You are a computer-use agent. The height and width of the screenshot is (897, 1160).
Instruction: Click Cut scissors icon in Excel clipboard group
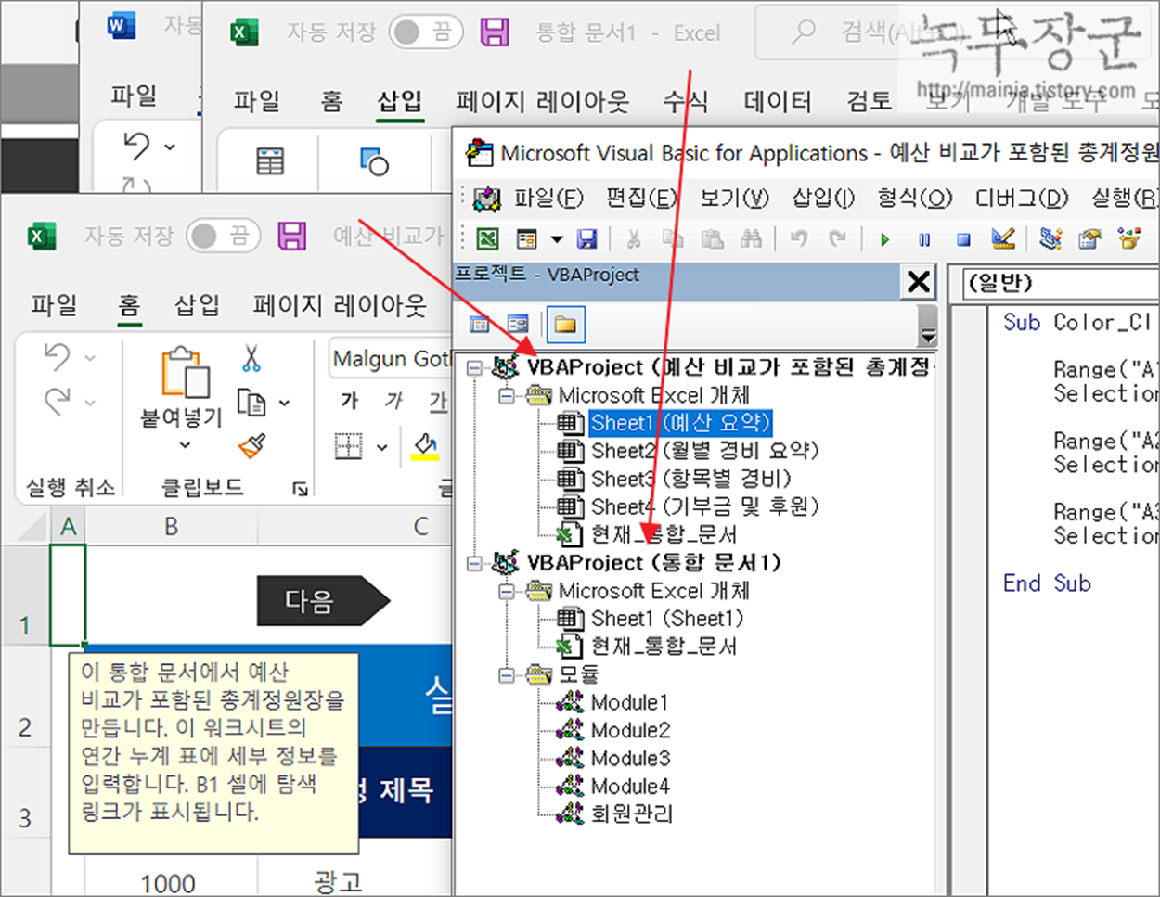pos(251,358)
